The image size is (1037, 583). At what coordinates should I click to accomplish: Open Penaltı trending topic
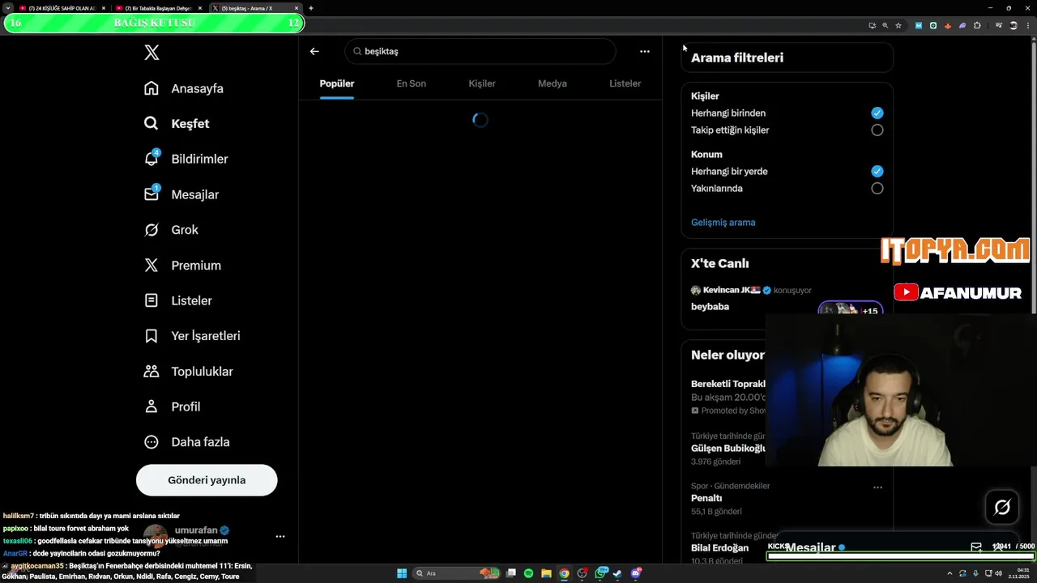coord(706,498)
